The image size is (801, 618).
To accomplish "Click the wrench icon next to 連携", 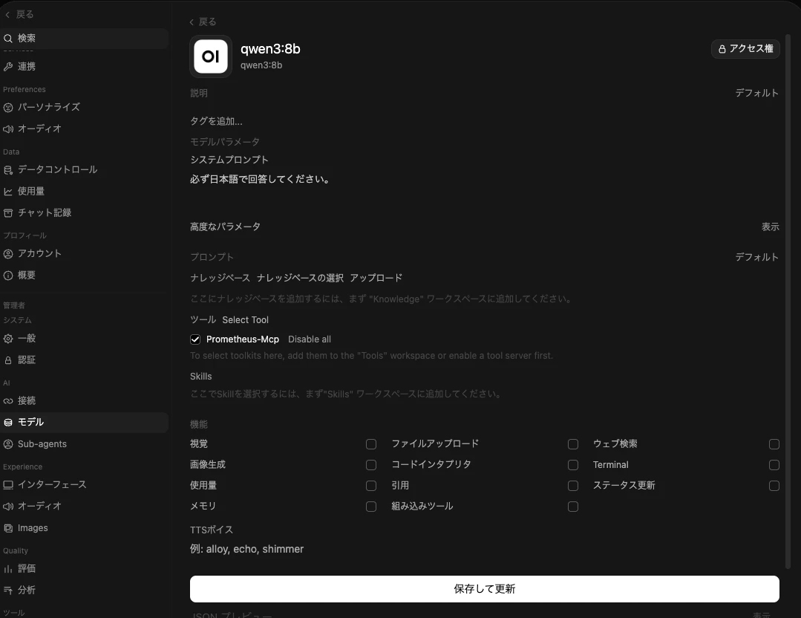I will (x=8, y=66).
